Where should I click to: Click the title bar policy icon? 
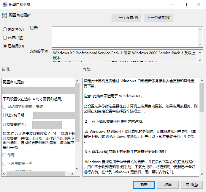click(x=5, y=4)
